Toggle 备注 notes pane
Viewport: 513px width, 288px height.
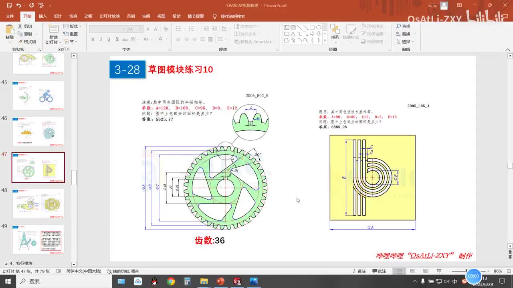click(359, 271)
